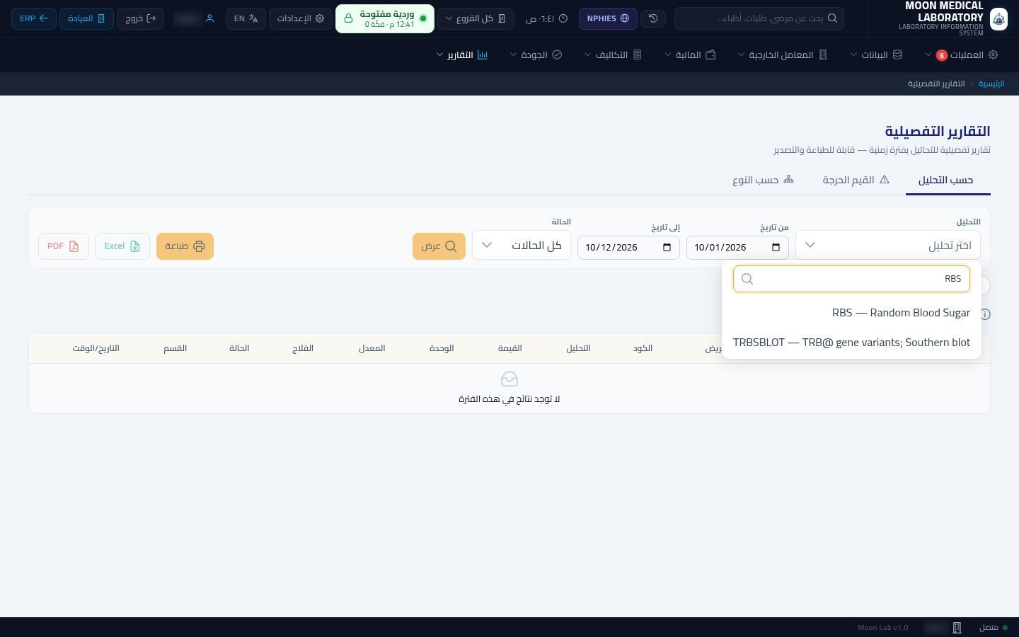Focus the global patient search field

tap(759, 18)
